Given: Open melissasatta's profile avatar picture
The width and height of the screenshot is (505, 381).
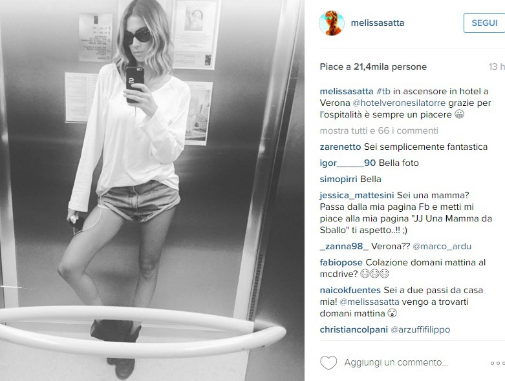Looking at the screenshot, I should coord(332,23).
